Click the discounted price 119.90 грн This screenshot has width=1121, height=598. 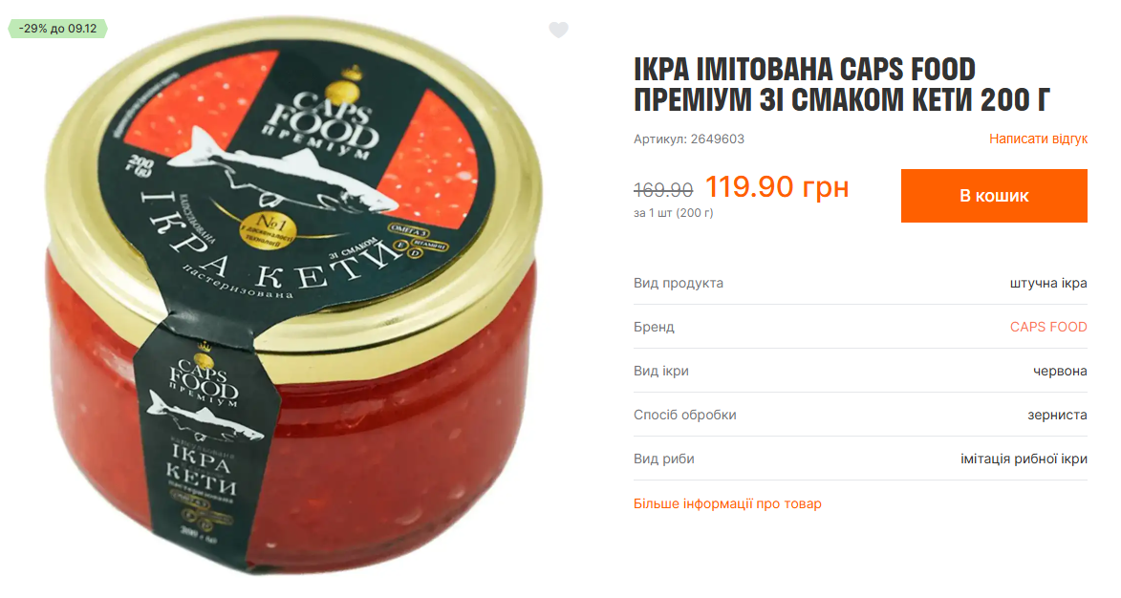point(777,187)
